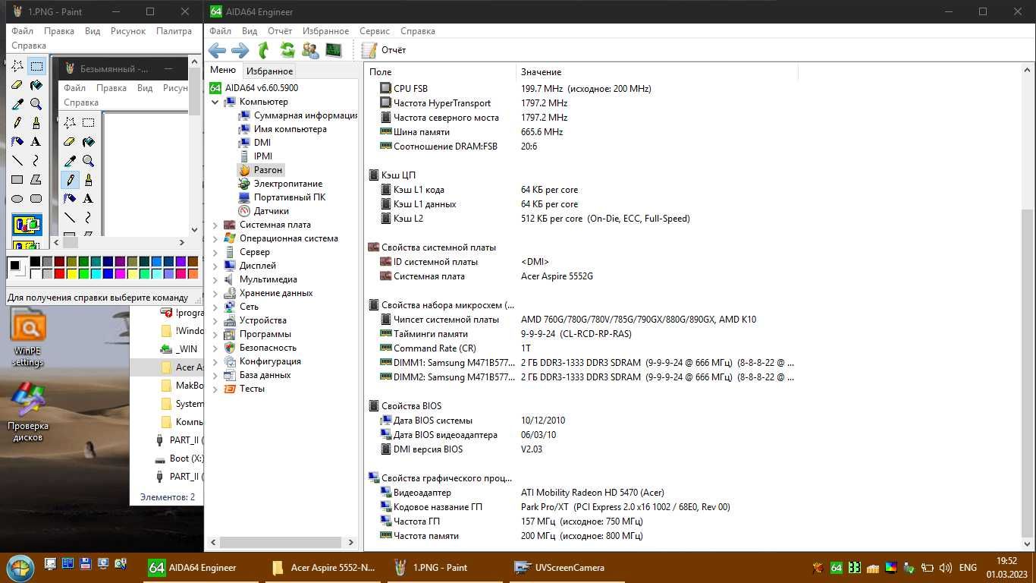Pick black swatch in Paint palette
The image size is (1036, 583).
[x=35, y=262]
